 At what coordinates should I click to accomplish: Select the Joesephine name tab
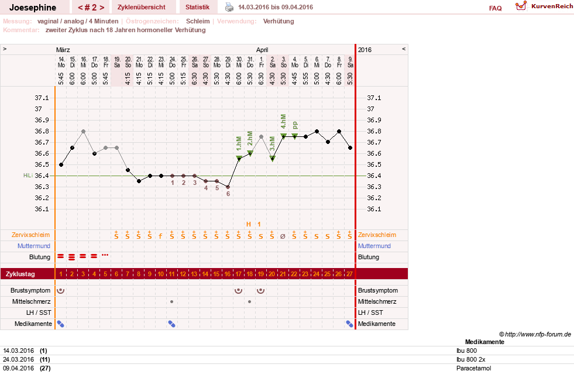coord(33,8)
